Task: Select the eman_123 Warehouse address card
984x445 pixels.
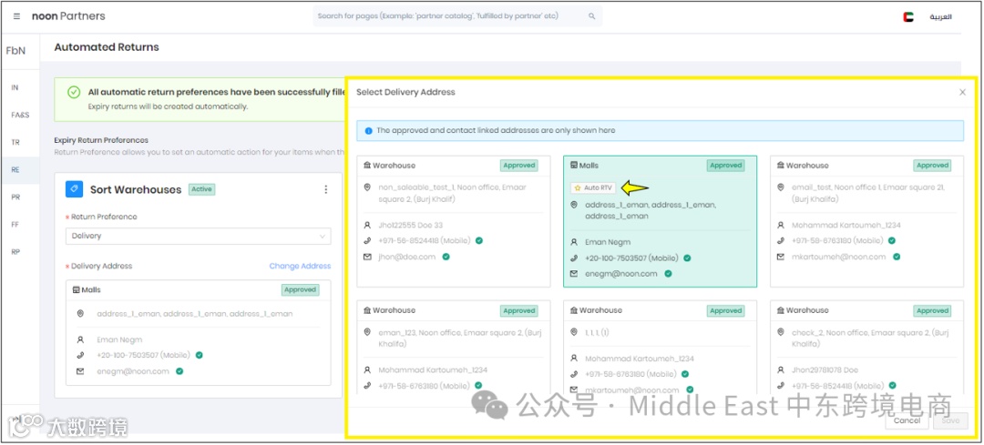Action: [x=453, y=347]
